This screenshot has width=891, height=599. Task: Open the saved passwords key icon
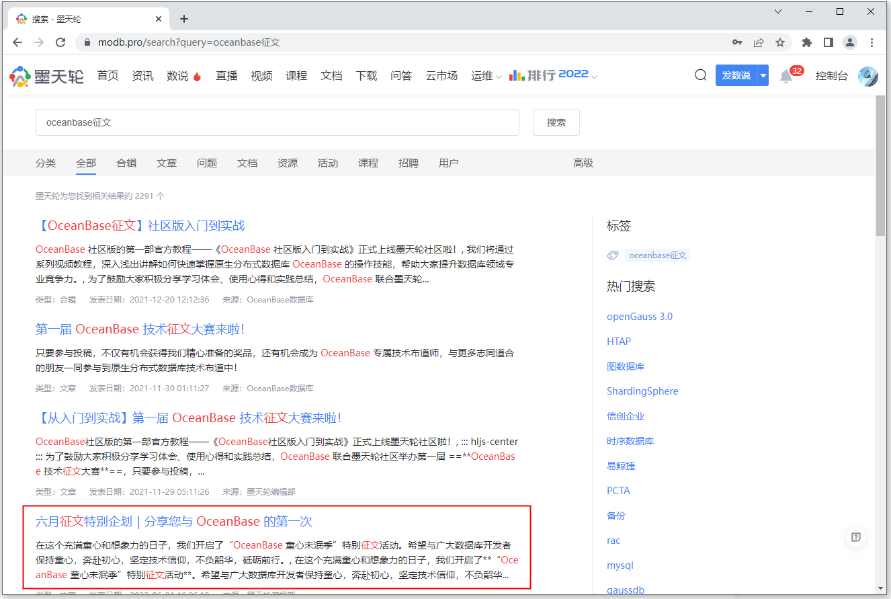pyautogui.click(x=737, y=42)
